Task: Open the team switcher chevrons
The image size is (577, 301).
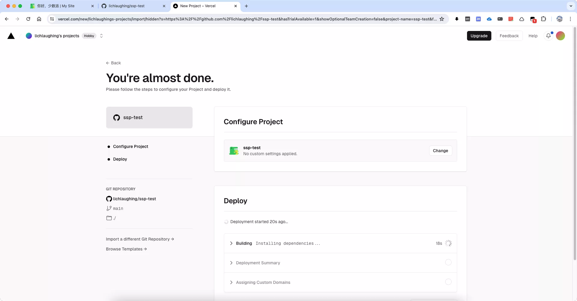Action: tap(101, 36)
